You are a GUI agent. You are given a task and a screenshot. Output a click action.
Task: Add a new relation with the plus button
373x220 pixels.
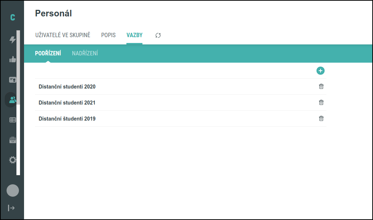point(320,71)
